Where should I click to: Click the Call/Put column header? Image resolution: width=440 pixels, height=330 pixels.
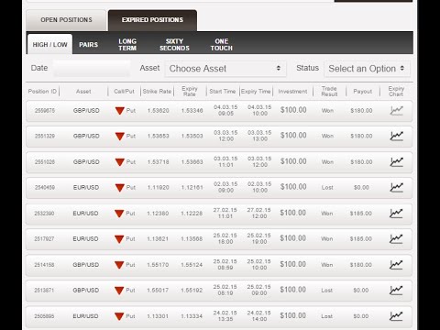[x=124, y=92]
